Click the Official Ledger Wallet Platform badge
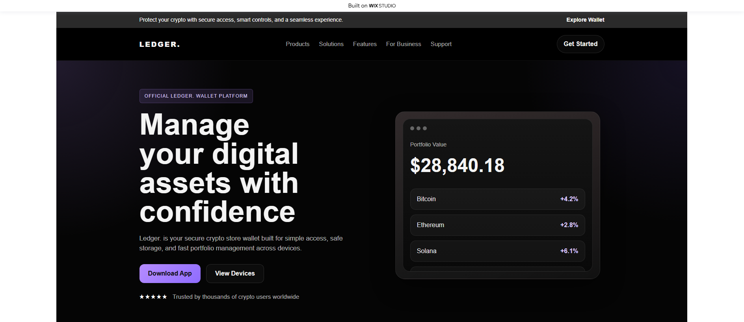The width and height of the screenshot is (744, 322). 196,96
